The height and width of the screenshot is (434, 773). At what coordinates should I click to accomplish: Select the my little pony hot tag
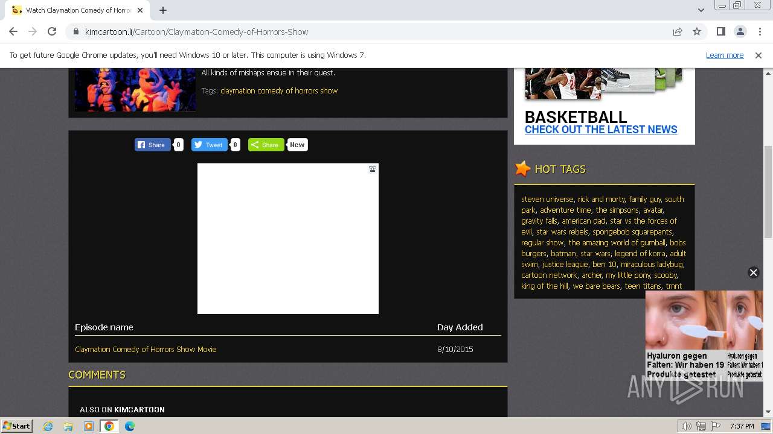(628, 275)
